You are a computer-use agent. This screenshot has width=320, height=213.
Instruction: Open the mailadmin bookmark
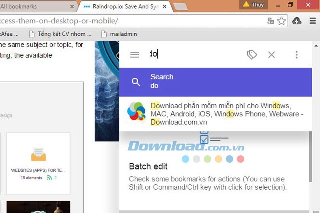pyautogui.click(x=119, y=34)
